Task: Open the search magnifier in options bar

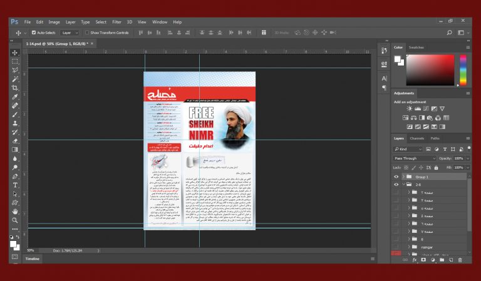Action: click(x=450, y=33)
